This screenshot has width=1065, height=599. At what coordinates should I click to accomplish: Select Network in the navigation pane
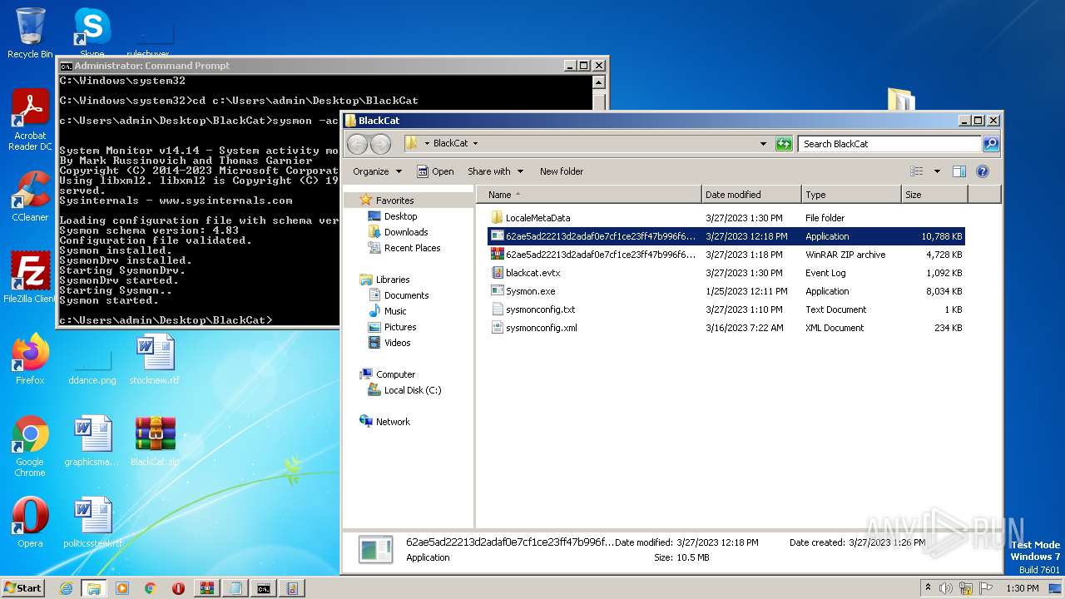click(x=392, y=422)
